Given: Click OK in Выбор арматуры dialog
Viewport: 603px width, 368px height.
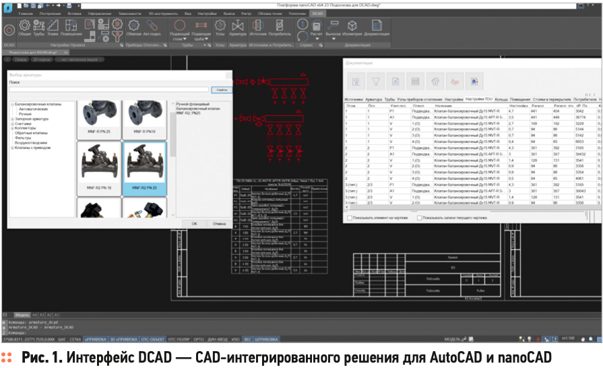Looking at the screenshot, I should tap(194, 224).
